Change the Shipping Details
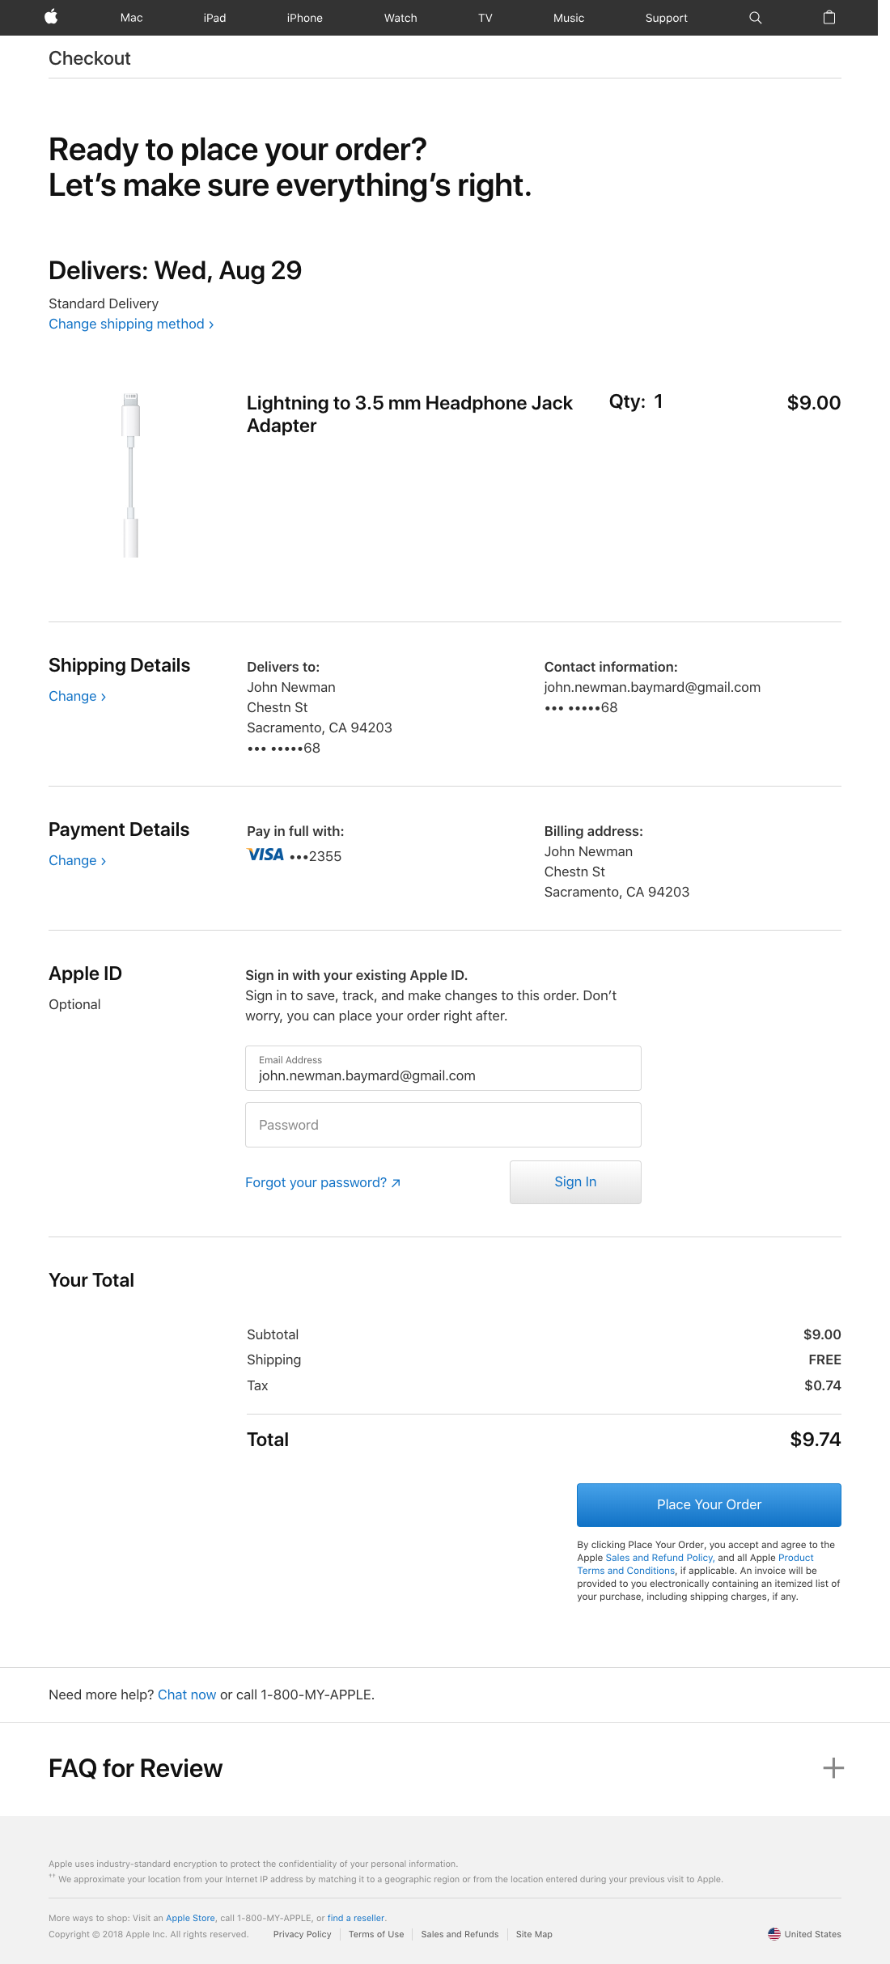The height and width of the screenshot is (1964, 890). coord(77,696)
